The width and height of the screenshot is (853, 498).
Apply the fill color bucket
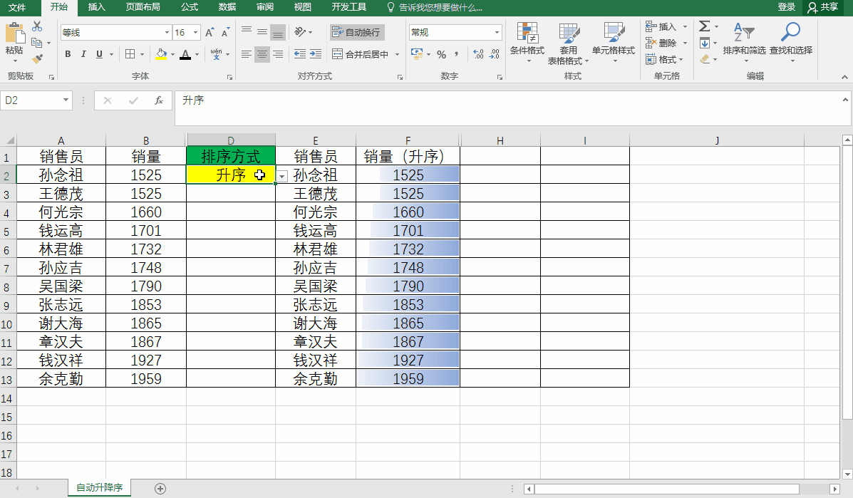[x=161, y=54]
